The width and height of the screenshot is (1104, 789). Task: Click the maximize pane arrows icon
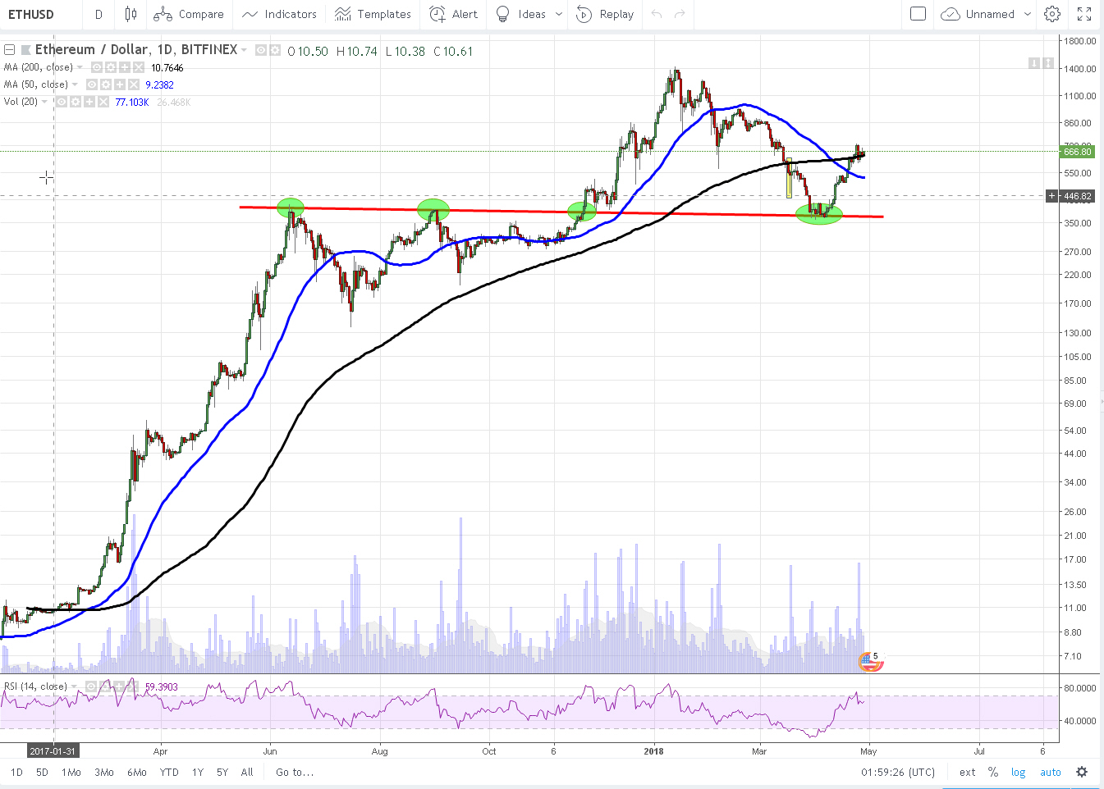pyautogui.click(x=1048, y=63)
